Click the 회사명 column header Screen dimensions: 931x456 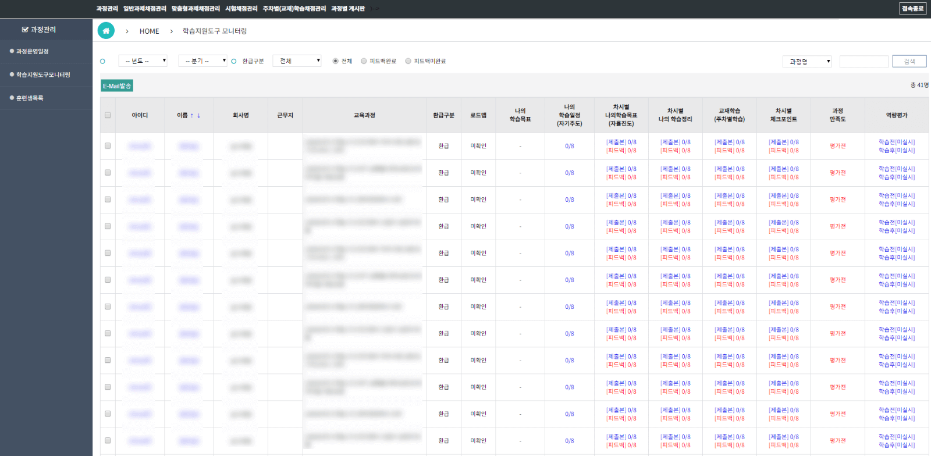[241, 115]
